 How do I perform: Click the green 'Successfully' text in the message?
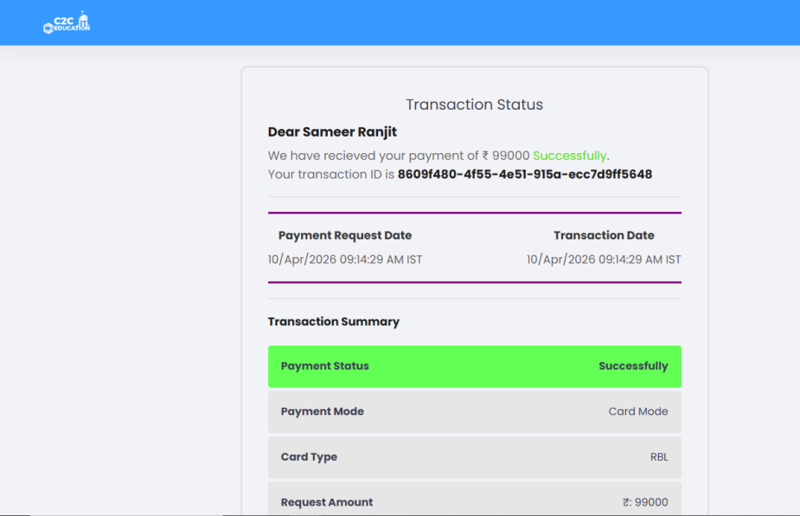(x=569, y=156)
